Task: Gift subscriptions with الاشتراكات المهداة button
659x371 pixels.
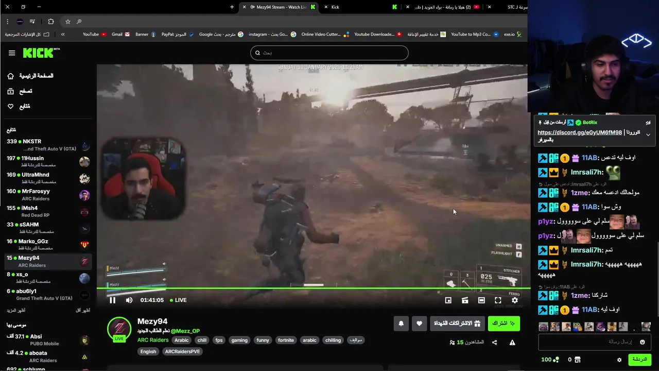Action: (x=457, y=323)
